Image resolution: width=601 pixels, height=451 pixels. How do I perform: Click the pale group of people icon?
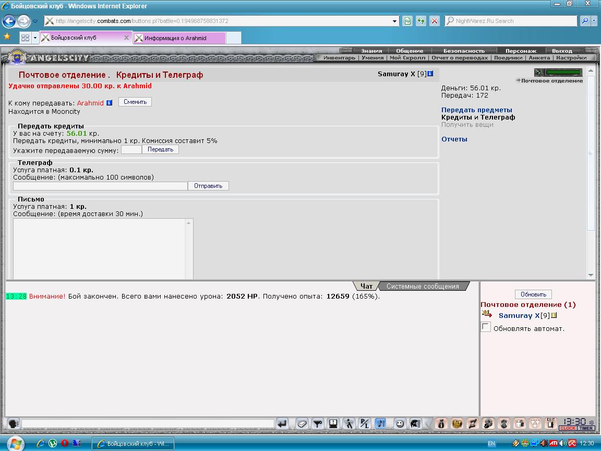(x=535, y=424)
